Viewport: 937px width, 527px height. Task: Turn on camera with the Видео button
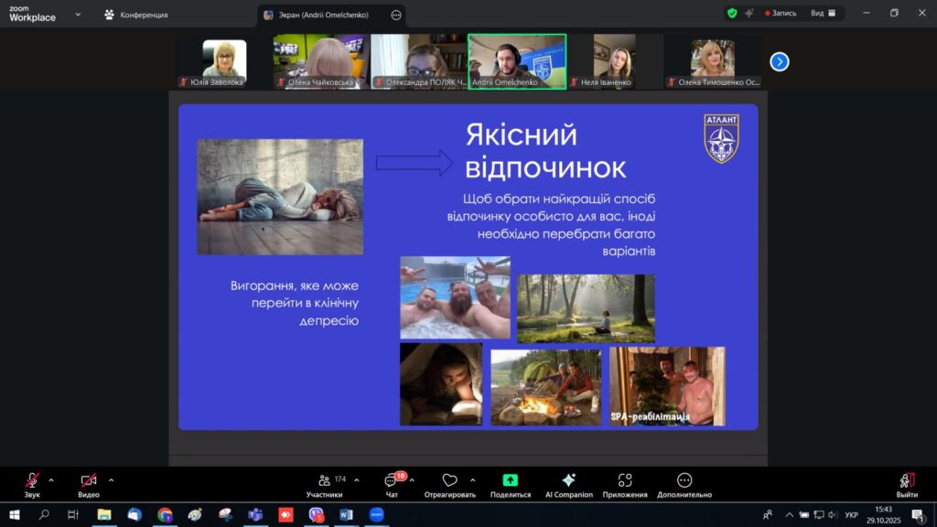pyautogui.click(x=89, y=481)
